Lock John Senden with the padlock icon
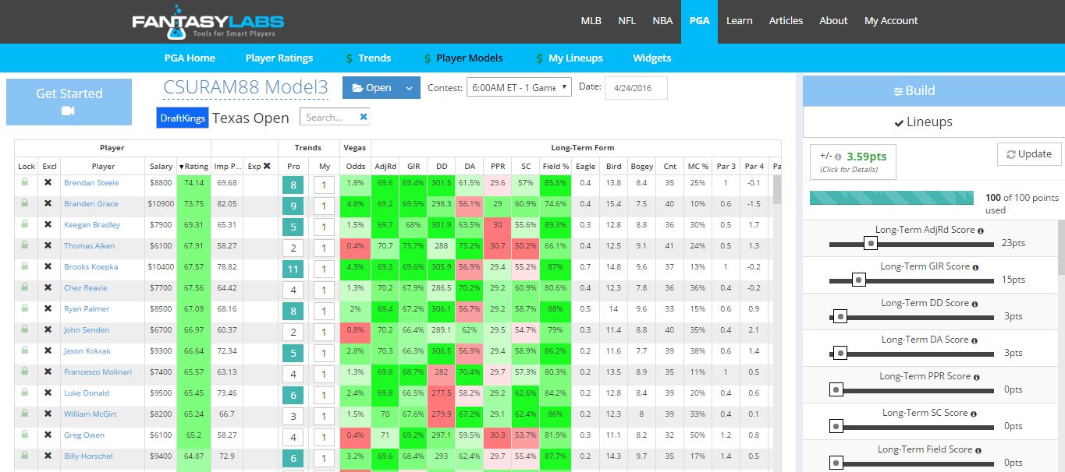The height and width of the screenshot is (472, 1065). coord(25,329)
